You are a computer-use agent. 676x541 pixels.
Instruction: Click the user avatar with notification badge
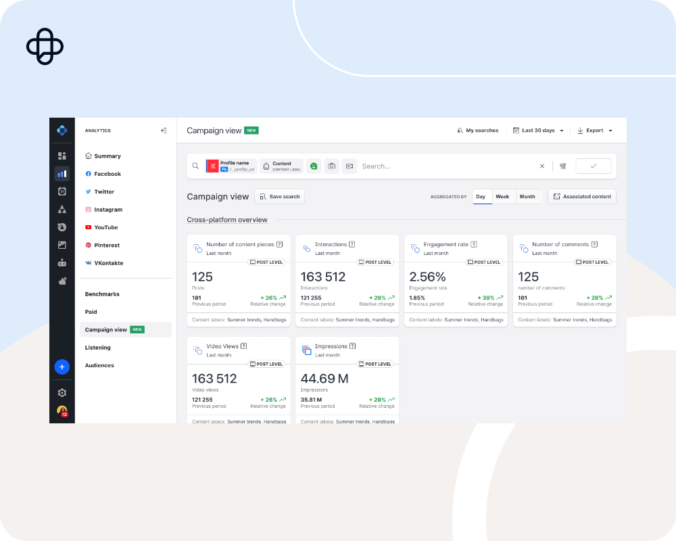click(x=62, y=410)
